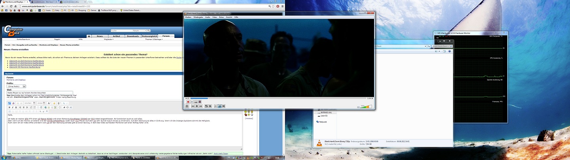Pause playback in VLC media player
The height and width of the screenshot is (160, 570).
coord(187,106)
